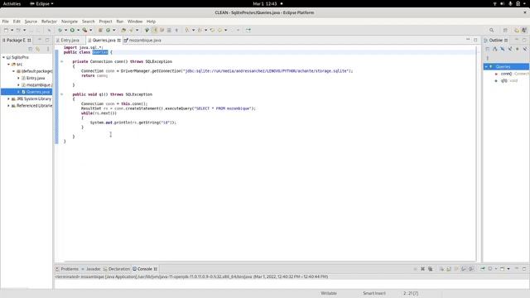Select conn() method in Outline
Image resolution: width=530 pixels, height=298 pixels.
[x=506, y=74]
